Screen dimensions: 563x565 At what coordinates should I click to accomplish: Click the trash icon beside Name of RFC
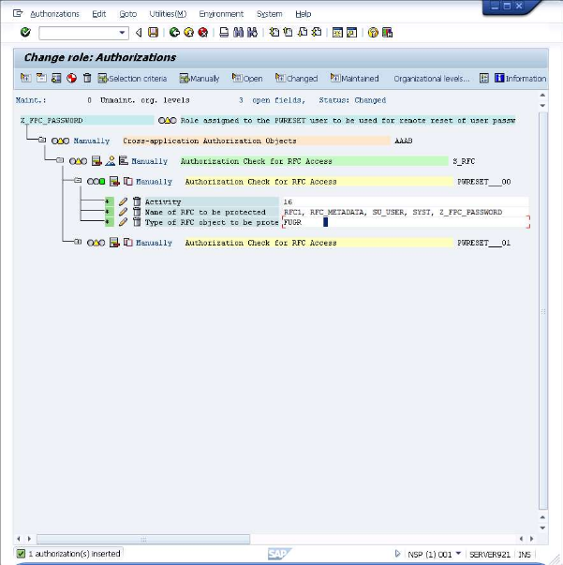(136, 212)
